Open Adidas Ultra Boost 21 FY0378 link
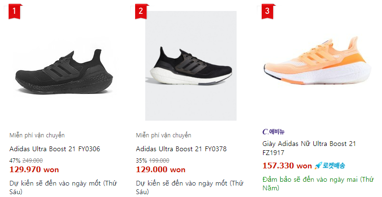The height and width of the screenshot is (197, 382). click(181, 149)
